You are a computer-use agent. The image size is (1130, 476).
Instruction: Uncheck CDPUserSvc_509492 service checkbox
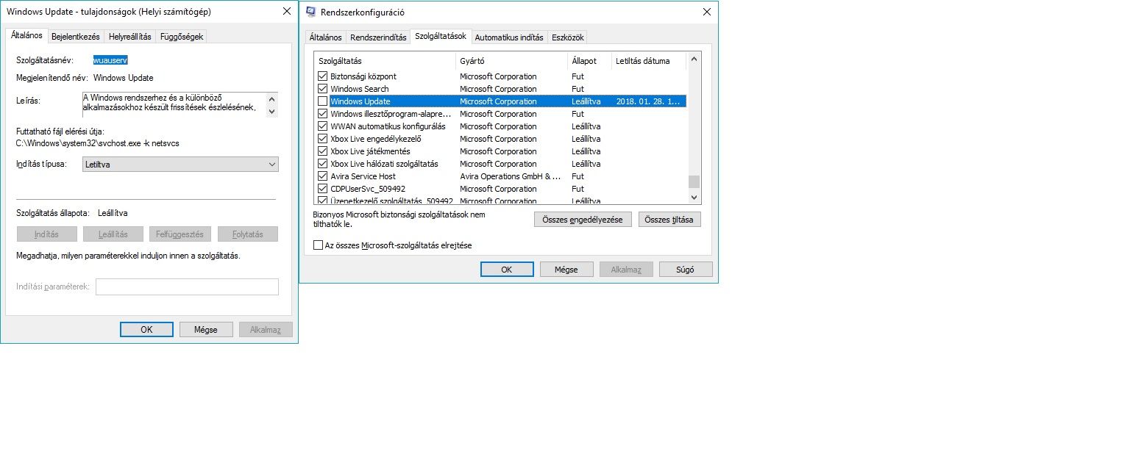322,189
